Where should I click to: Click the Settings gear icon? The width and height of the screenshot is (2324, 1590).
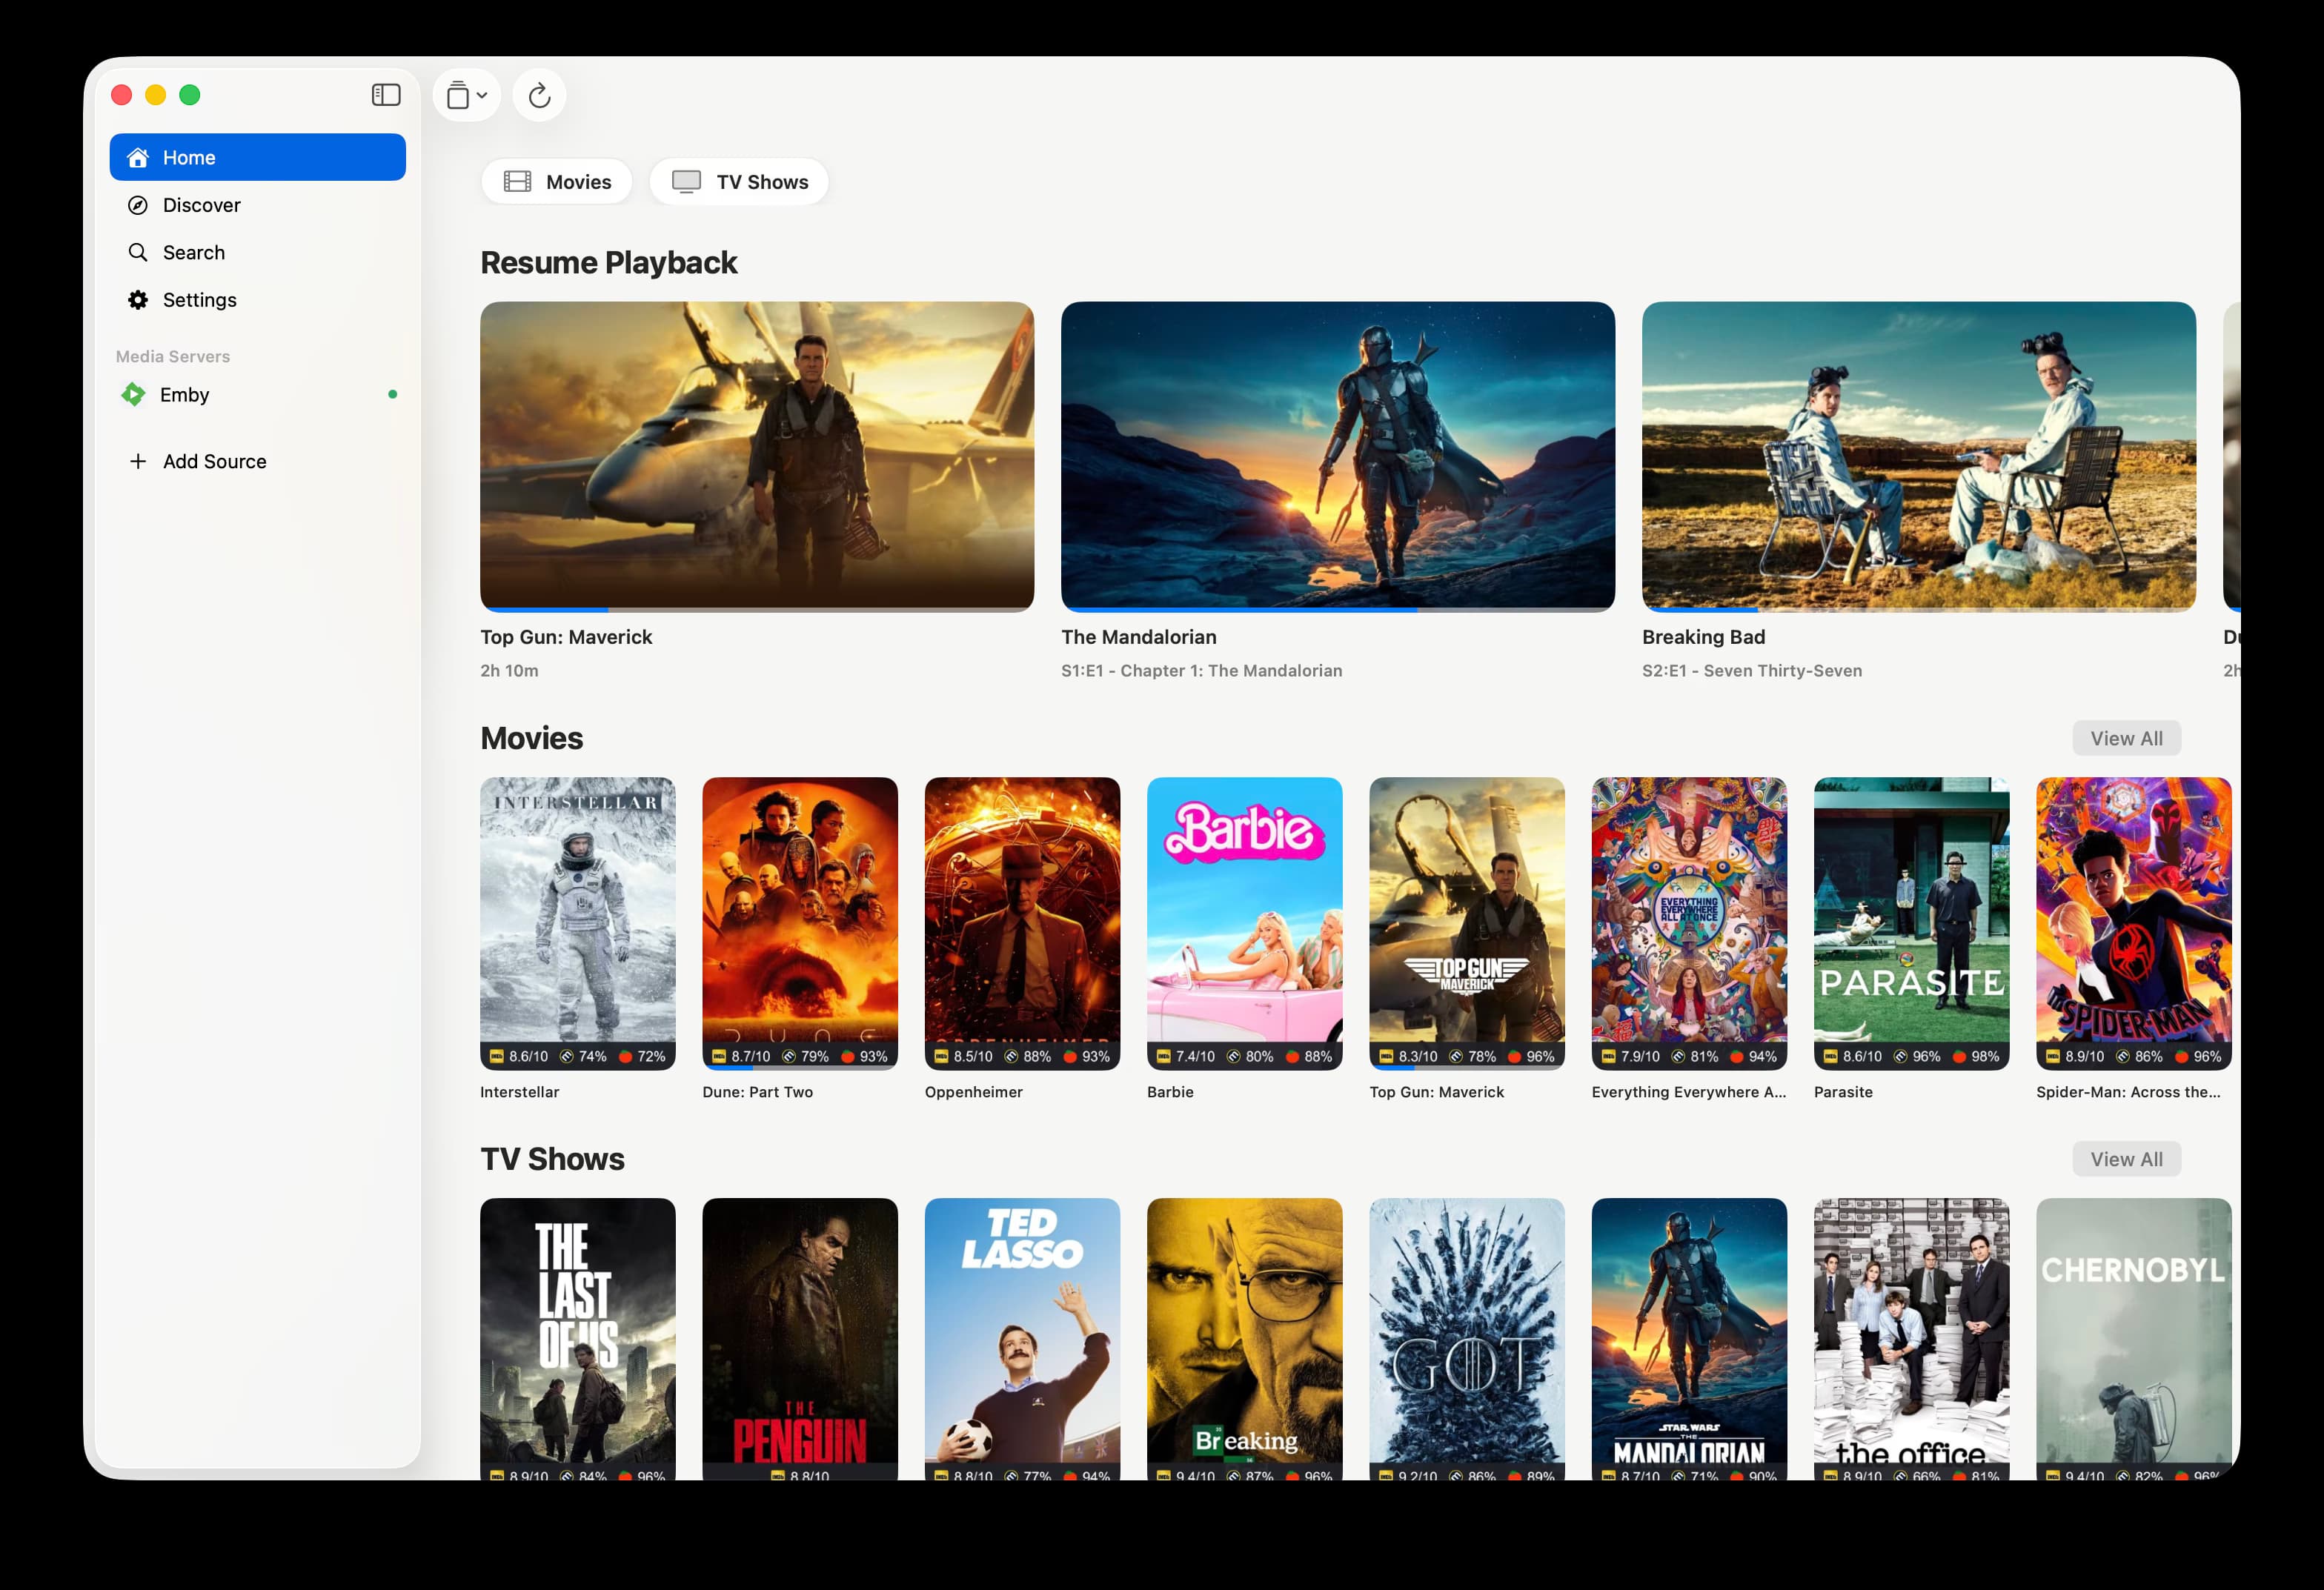(138, 300)
